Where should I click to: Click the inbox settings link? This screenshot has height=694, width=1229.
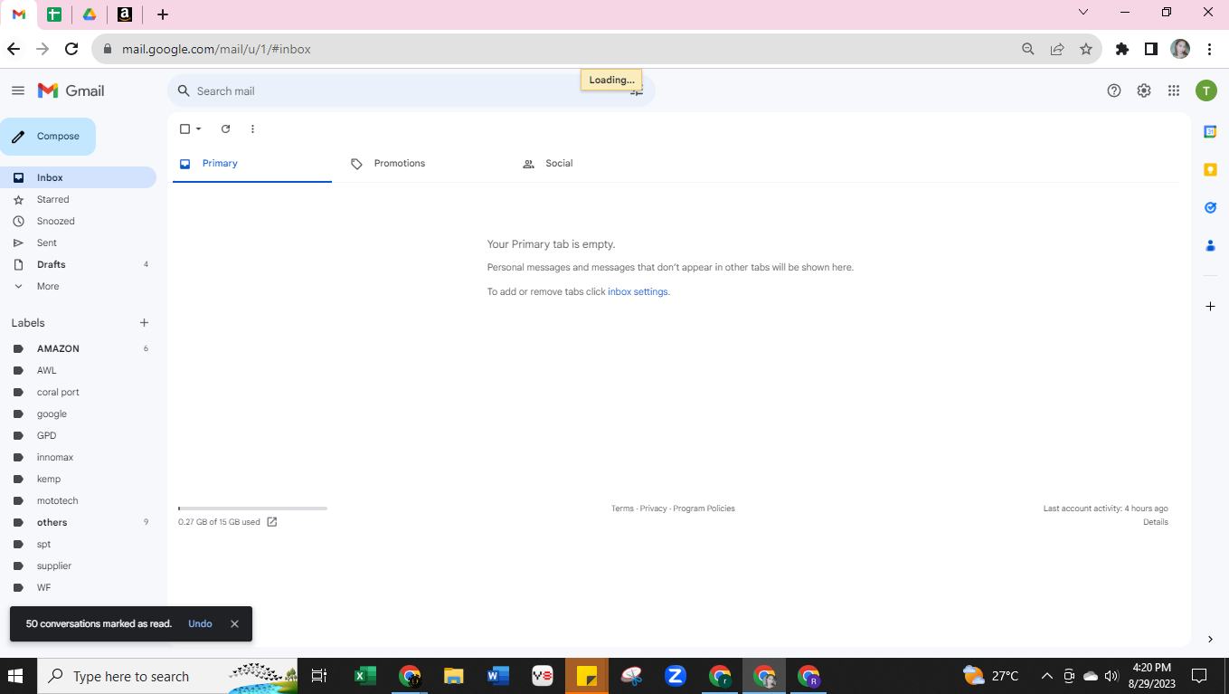638,291
